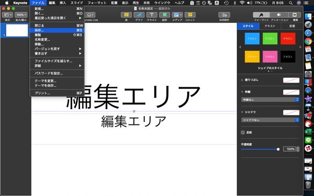The width and height of the screenshot is (314, 196).
Task: Choose 新規... in the File menu
Action: tap(57, 8)
